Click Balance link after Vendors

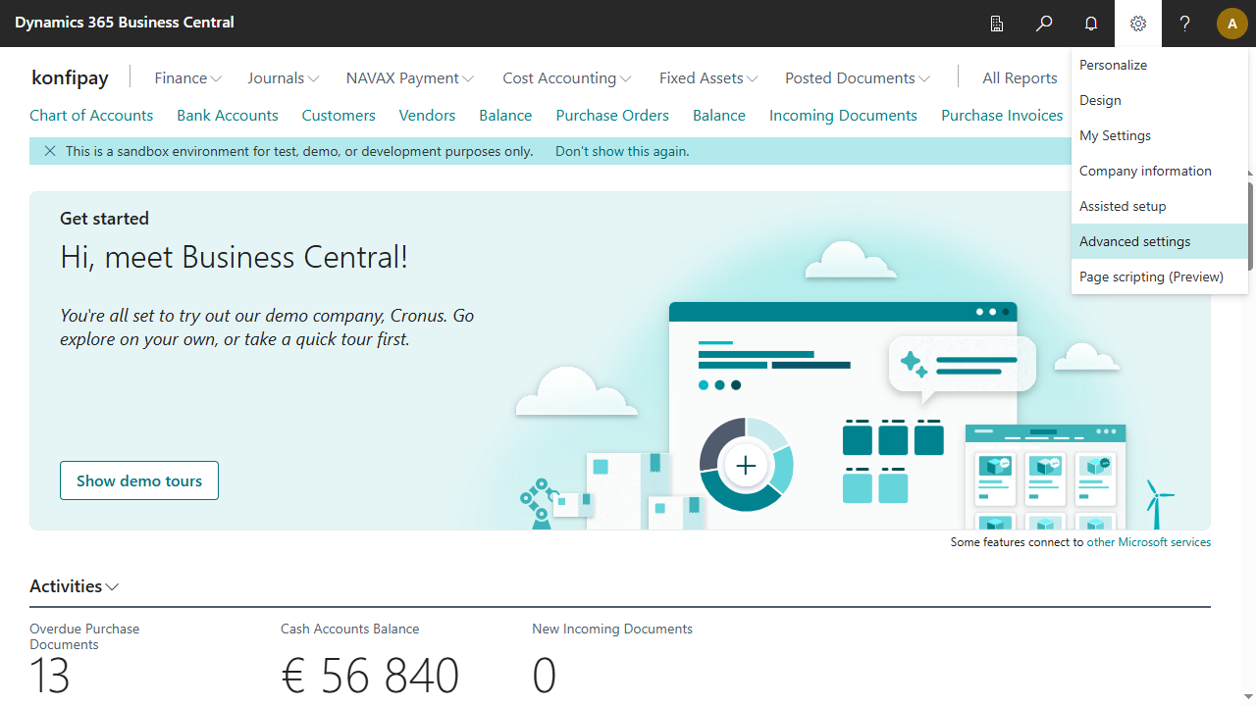(505, 116)
